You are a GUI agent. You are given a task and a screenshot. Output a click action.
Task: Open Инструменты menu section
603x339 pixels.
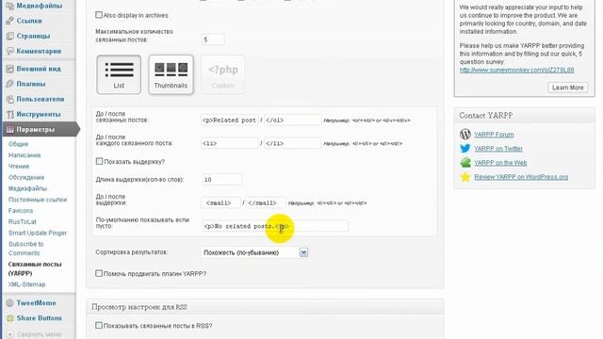[39, 114]
